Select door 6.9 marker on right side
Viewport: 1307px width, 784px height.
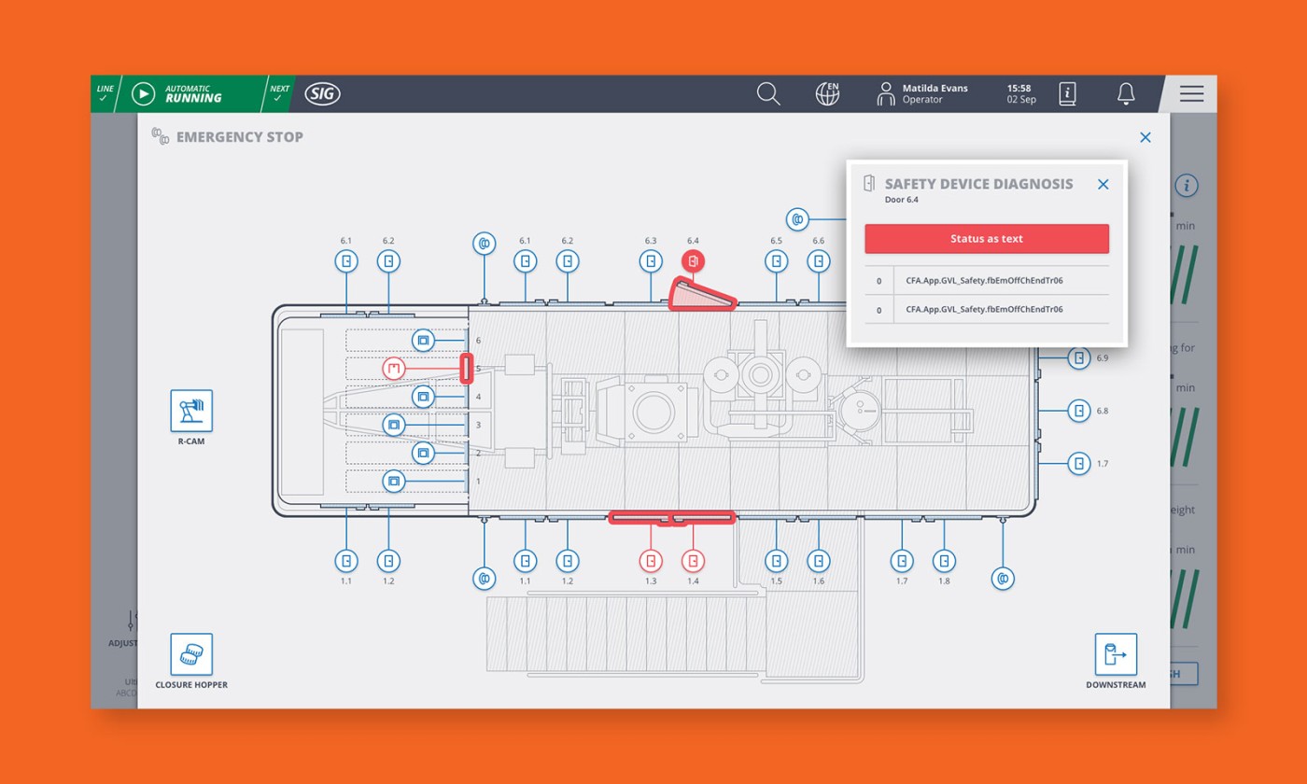(1079, 357)
